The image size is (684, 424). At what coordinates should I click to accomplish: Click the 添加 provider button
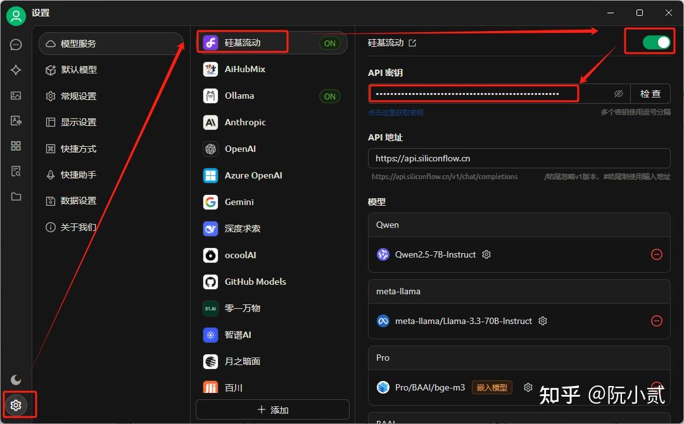tap(272, 409)
